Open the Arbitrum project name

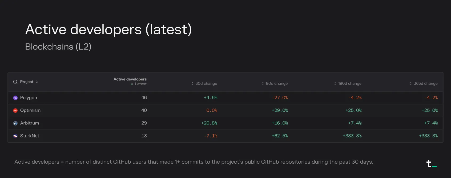coord(30,123)
